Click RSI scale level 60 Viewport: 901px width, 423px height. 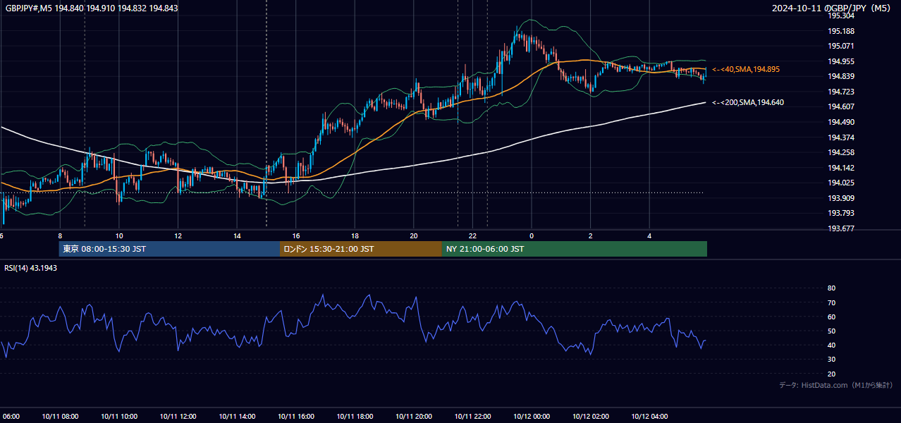[x=831, y=317]
